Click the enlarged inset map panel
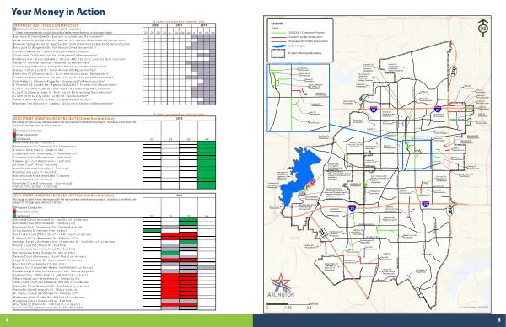The width and height of the screenshot is (506, 327). (299, 98)
